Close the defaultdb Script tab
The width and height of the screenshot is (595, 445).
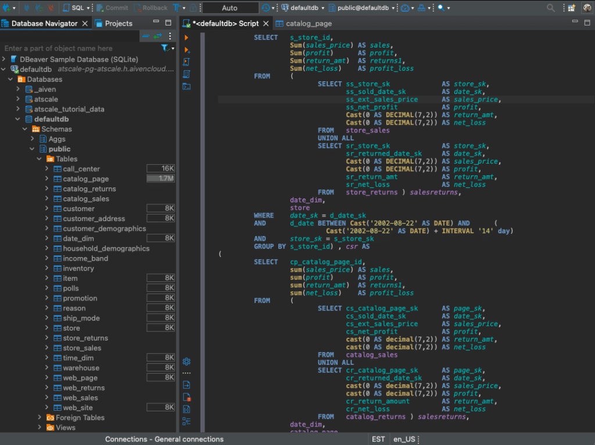click(266, 24)
